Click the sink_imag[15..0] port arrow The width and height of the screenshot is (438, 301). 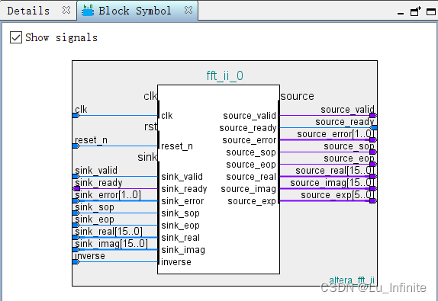[x=76, y=249]
